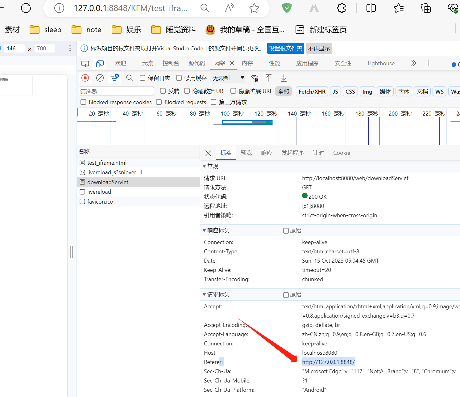
Task: Enable 第三方请求 checkbox
Action: pyautogui.click(x=213, y=102)
